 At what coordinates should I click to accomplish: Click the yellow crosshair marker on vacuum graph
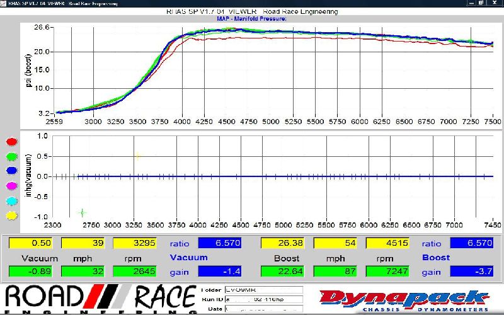coord(136,156)
